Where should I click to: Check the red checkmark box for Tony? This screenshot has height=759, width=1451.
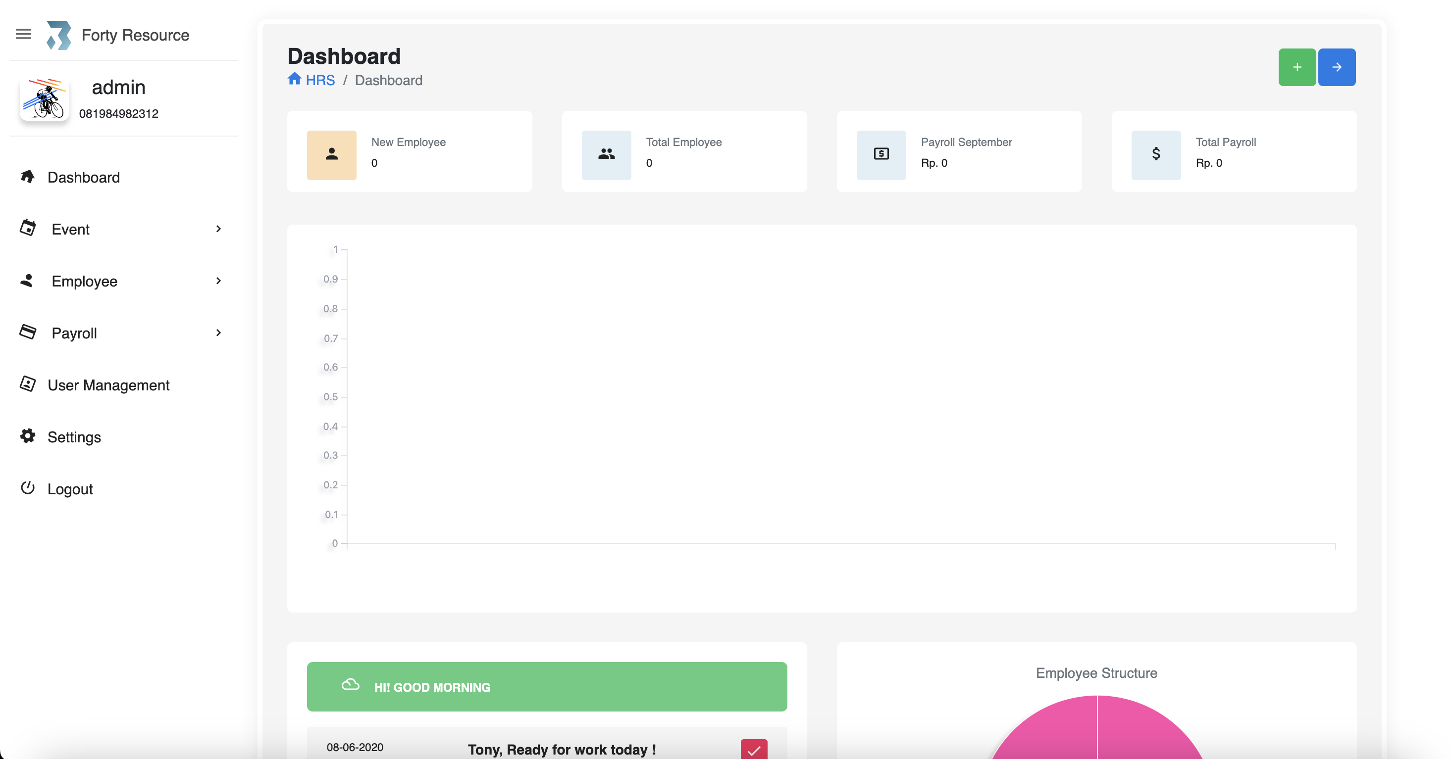754,750
